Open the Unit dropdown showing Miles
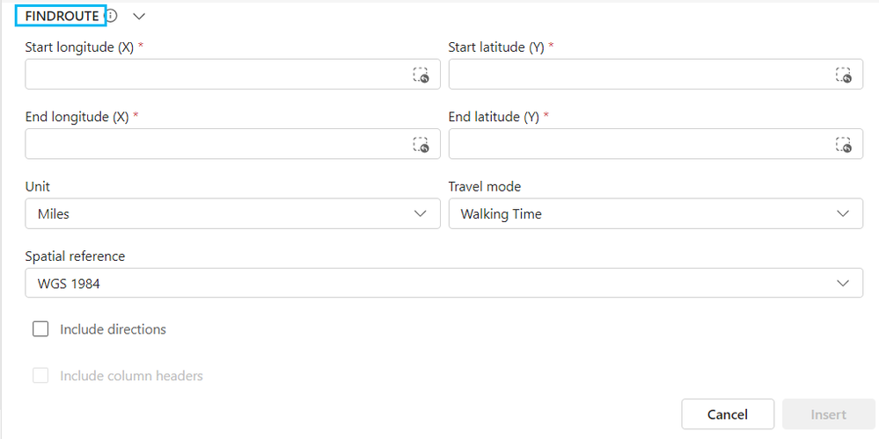Viewport: 879px width, 439px height. point(232,213)
